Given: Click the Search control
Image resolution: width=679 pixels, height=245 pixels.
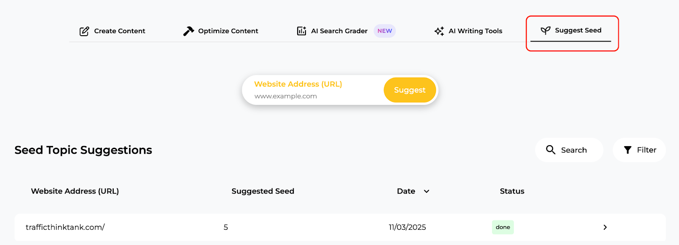Looking at the screenshot, I should coord(569,150).
